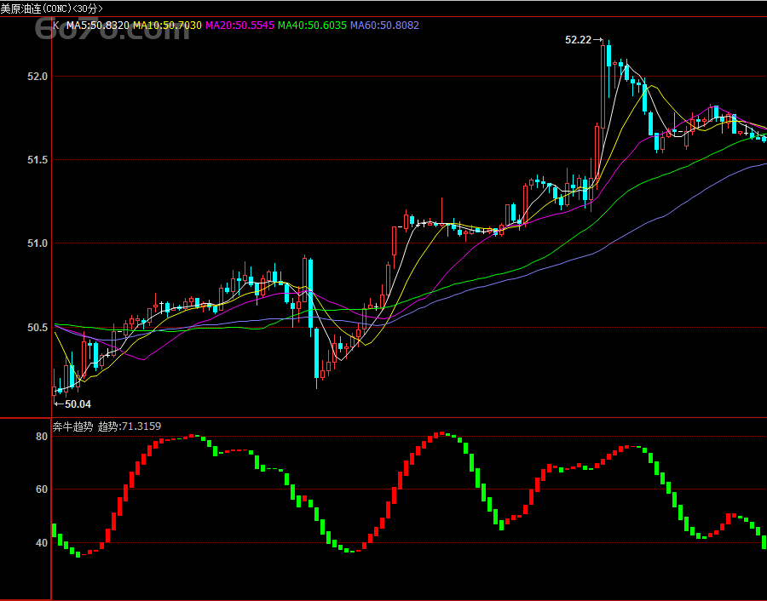Select the MA5:50.8320 indicator label
767x601 pixels.
click(98, 26)
